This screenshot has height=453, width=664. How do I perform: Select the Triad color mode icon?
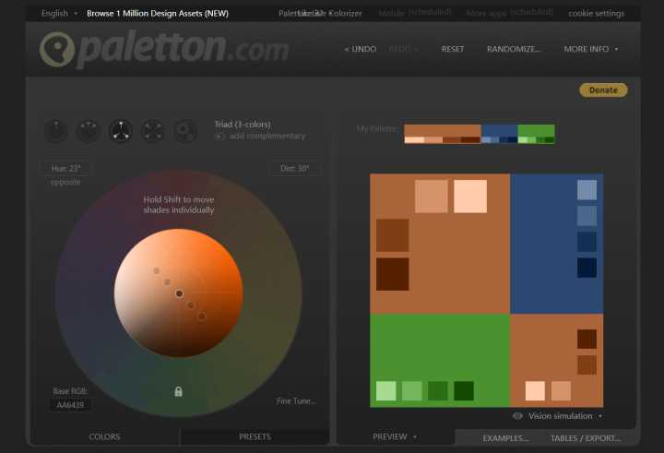click(121, 130)
